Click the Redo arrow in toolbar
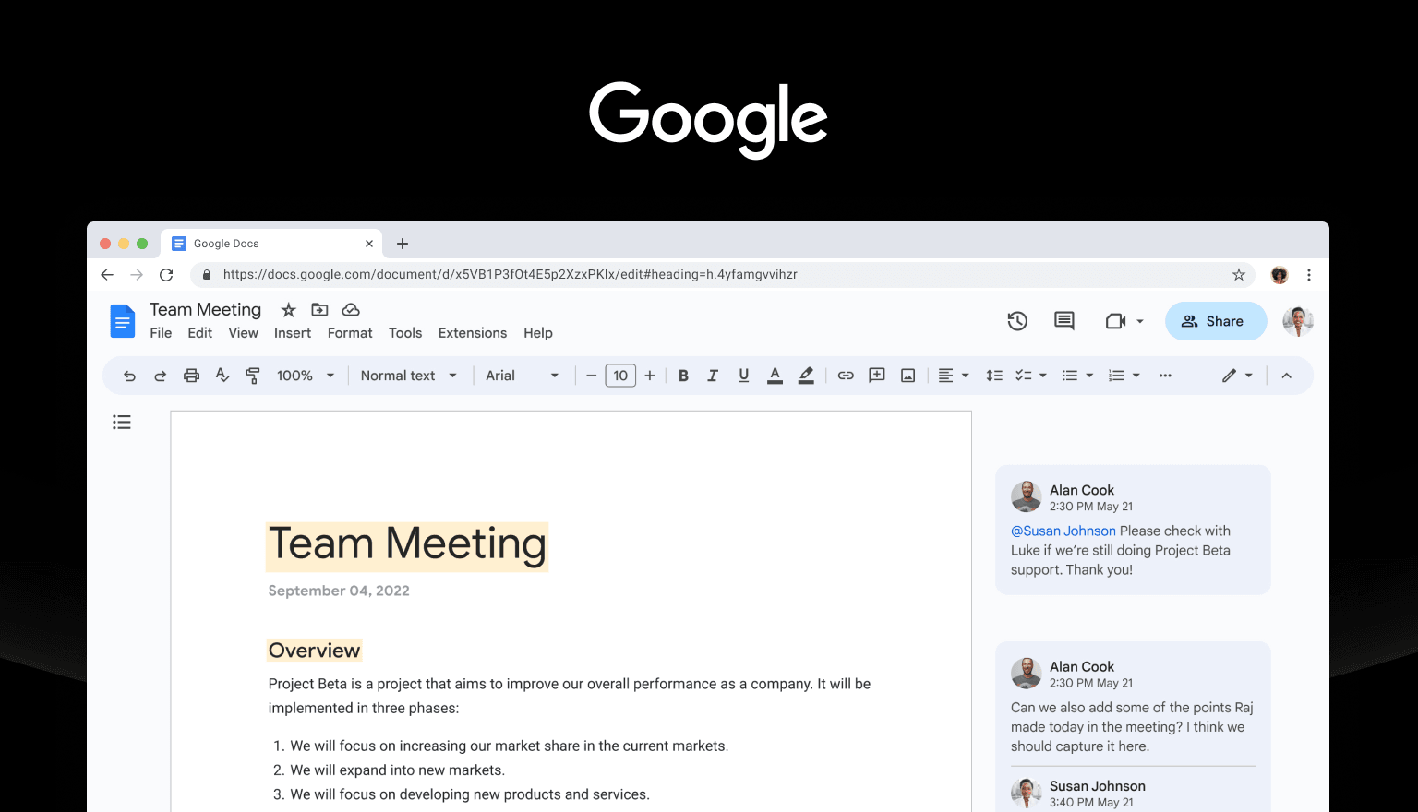The height and width of the screenshot is (812, 1418). tap(160, 376)
